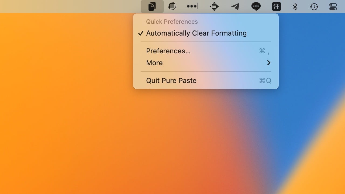Open the Time Machine menu bar icon
Image resolution: width=345 pixels, height=194 pixels.
click(314, 6)
